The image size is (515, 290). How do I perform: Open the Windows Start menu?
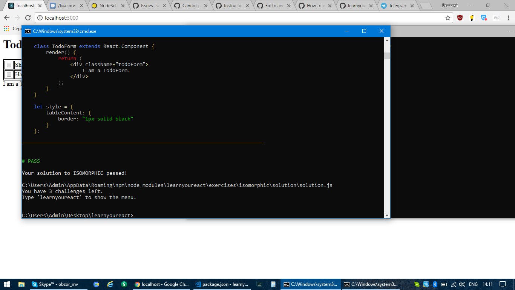click(x=6, y=284)
